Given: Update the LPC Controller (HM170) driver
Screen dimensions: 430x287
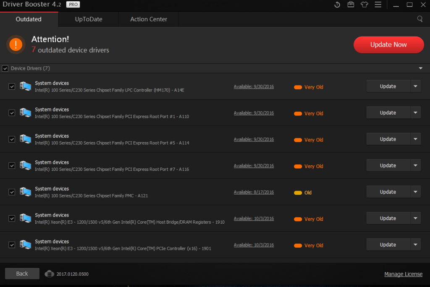Looking at the screenshot, I should (x=388, y=86).
